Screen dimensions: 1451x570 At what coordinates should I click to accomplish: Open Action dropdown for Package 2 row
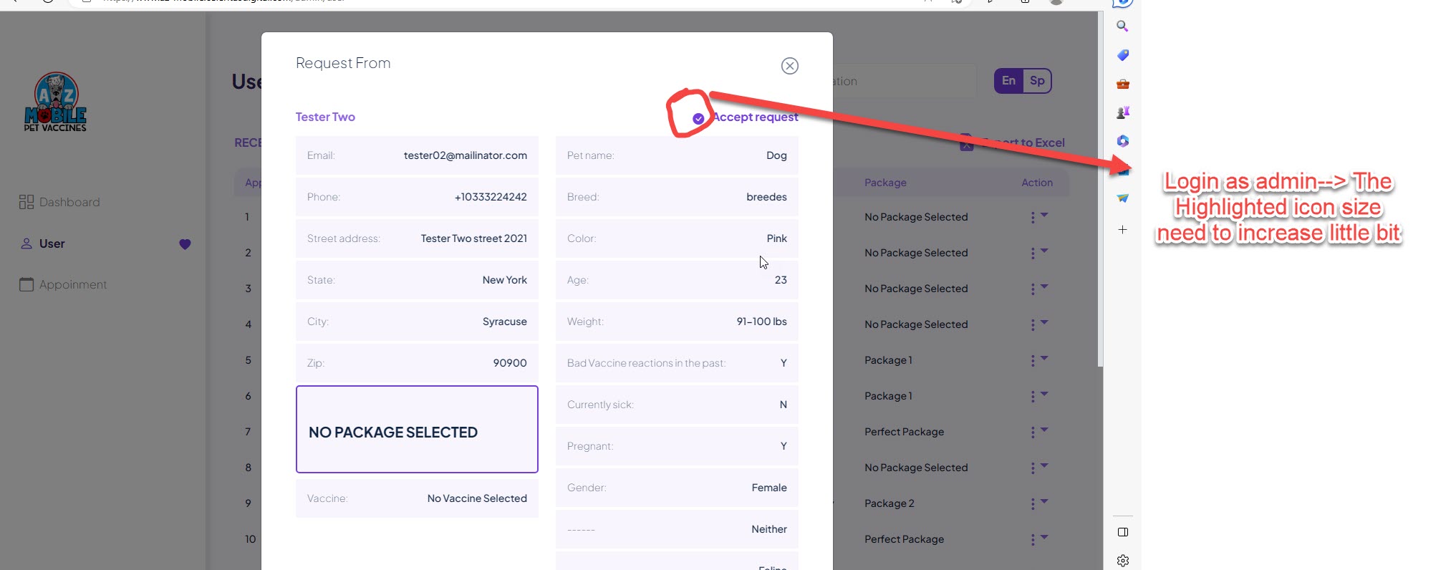[1038, 503]
